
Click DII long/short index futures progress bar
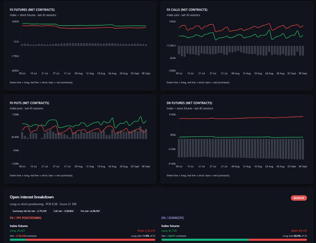point(234,240)
